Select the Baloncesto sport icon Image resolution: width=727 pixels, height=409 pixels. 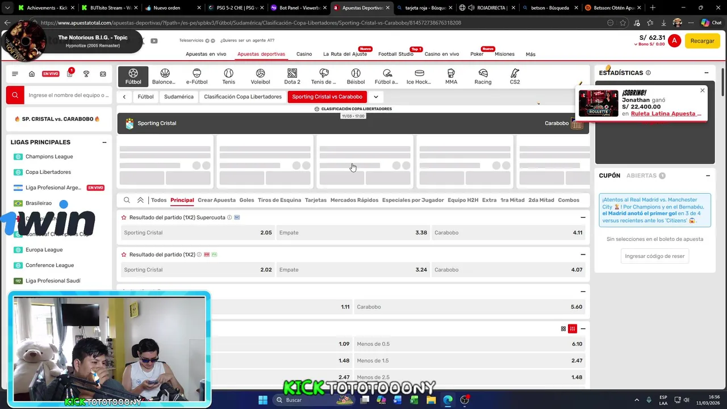tap(164, 77)
